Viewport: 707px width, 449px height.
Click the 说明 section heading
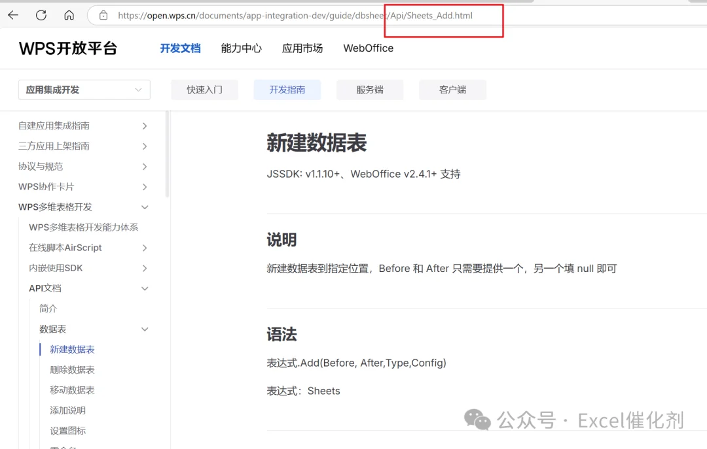281,240
